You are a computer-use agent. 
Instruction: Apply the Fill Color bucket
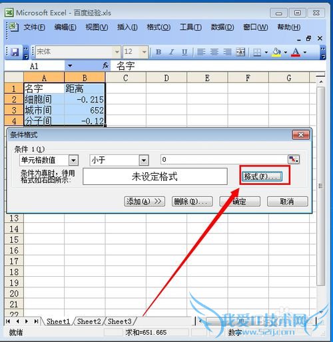[276, 53]
